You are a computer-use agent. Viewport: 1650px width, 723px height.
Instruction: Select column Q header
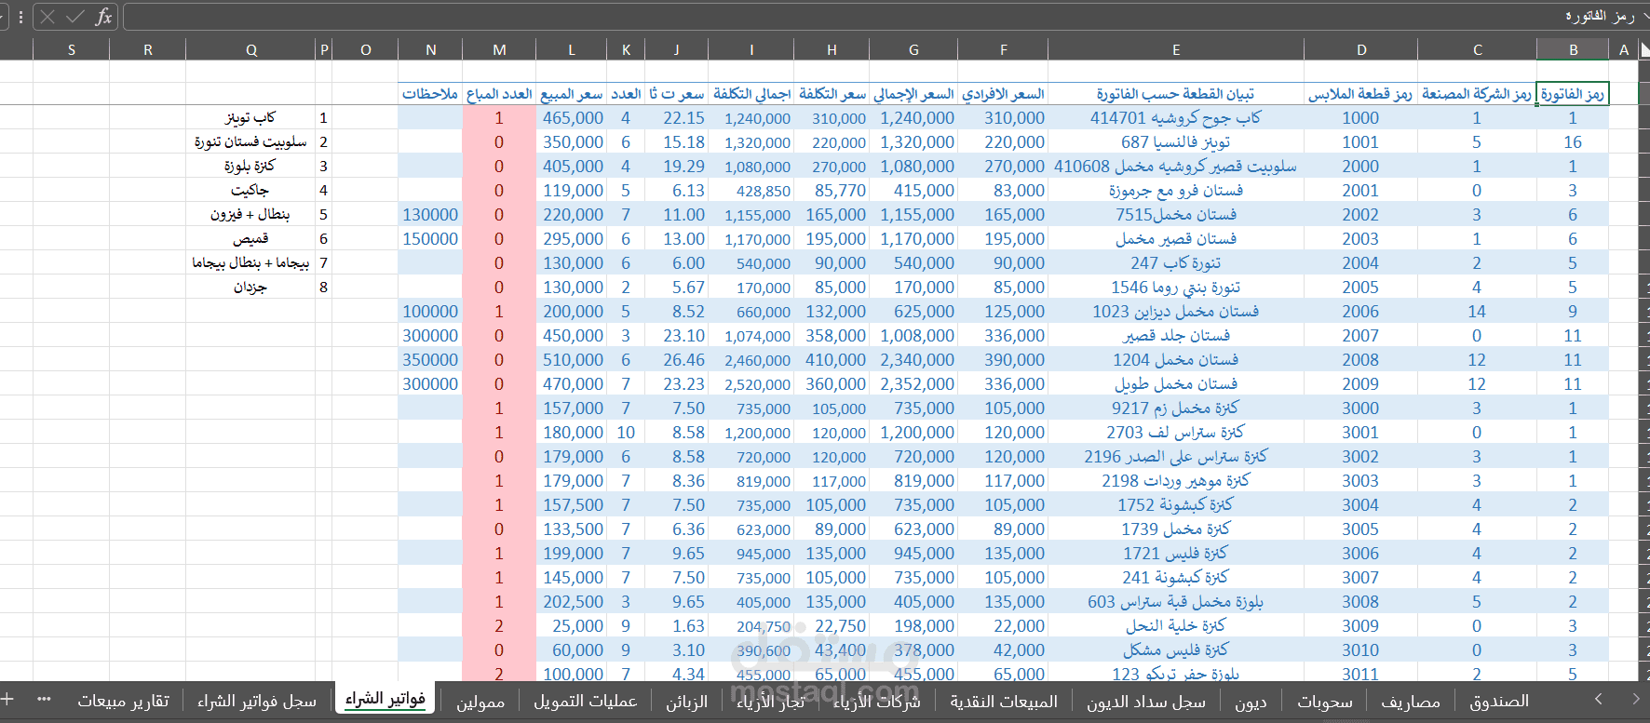point(251,50)
